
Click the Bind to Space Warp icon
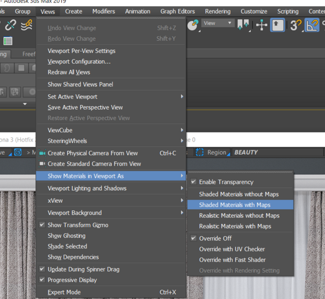click(26, 25)
